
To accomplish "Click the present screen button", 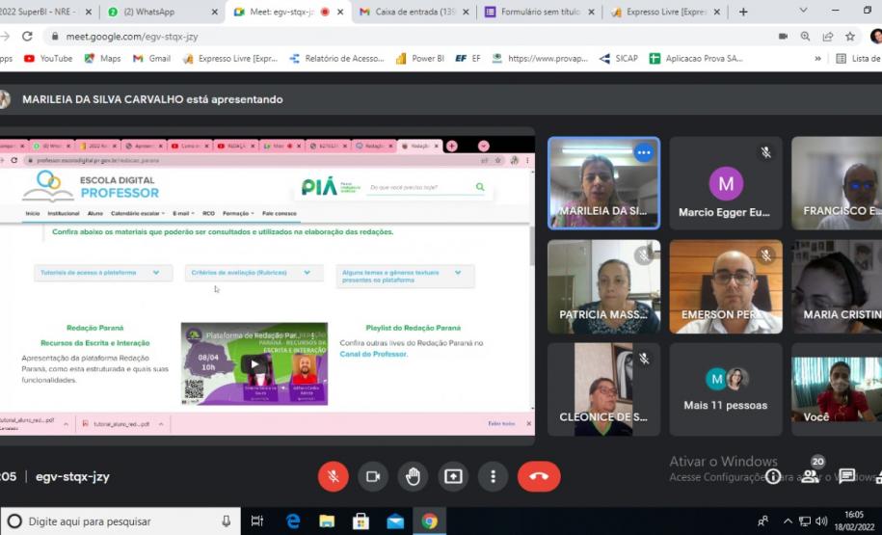I will pos(453,476).
